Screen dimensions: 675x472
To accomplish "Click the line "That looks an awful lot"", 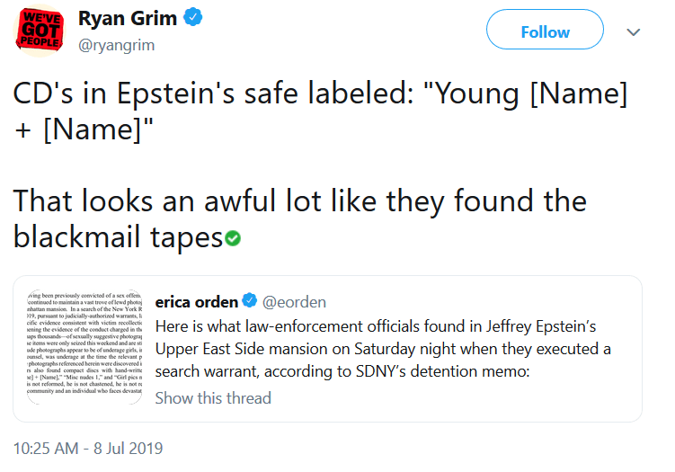I will 300,200.
